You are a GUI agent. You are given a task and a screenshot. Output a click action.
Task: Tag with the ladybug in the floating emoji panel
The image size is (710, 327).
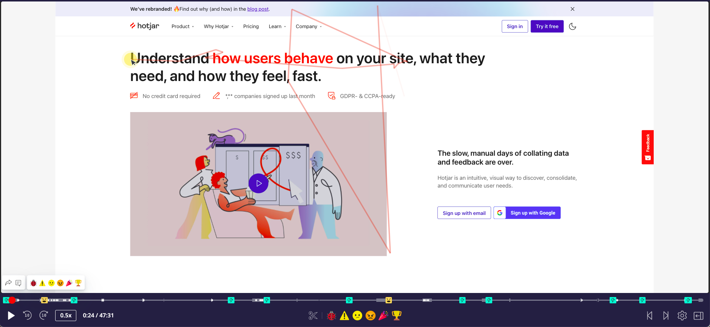tap(33, 283)
